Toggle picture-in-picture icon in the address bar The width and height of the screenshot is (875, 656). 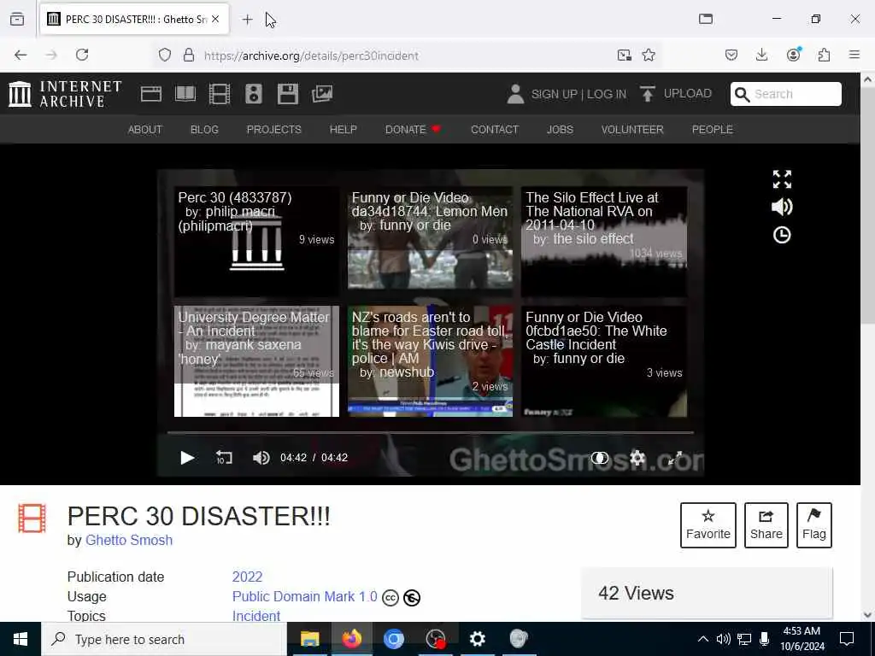point(624,55)
